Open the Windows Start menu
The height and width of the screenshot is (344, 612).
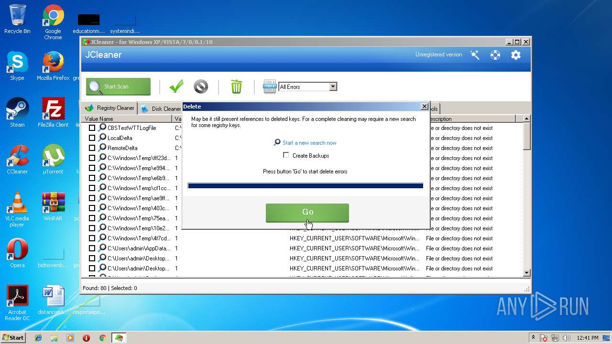click(x=13, y=337)
